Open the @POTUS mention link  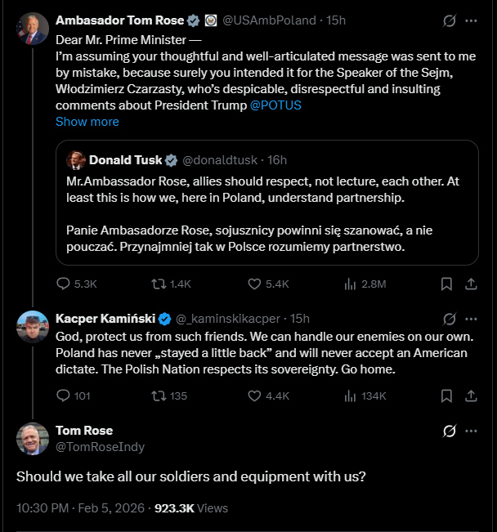point(275,105)
